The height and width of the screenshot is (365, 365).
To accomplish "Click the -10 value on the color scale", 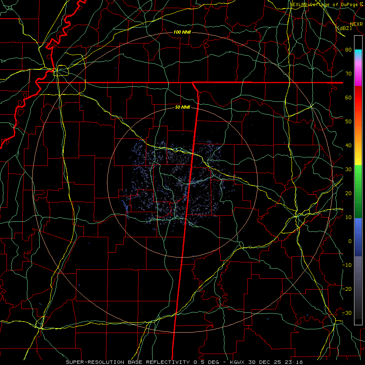I will coord(347,265).
